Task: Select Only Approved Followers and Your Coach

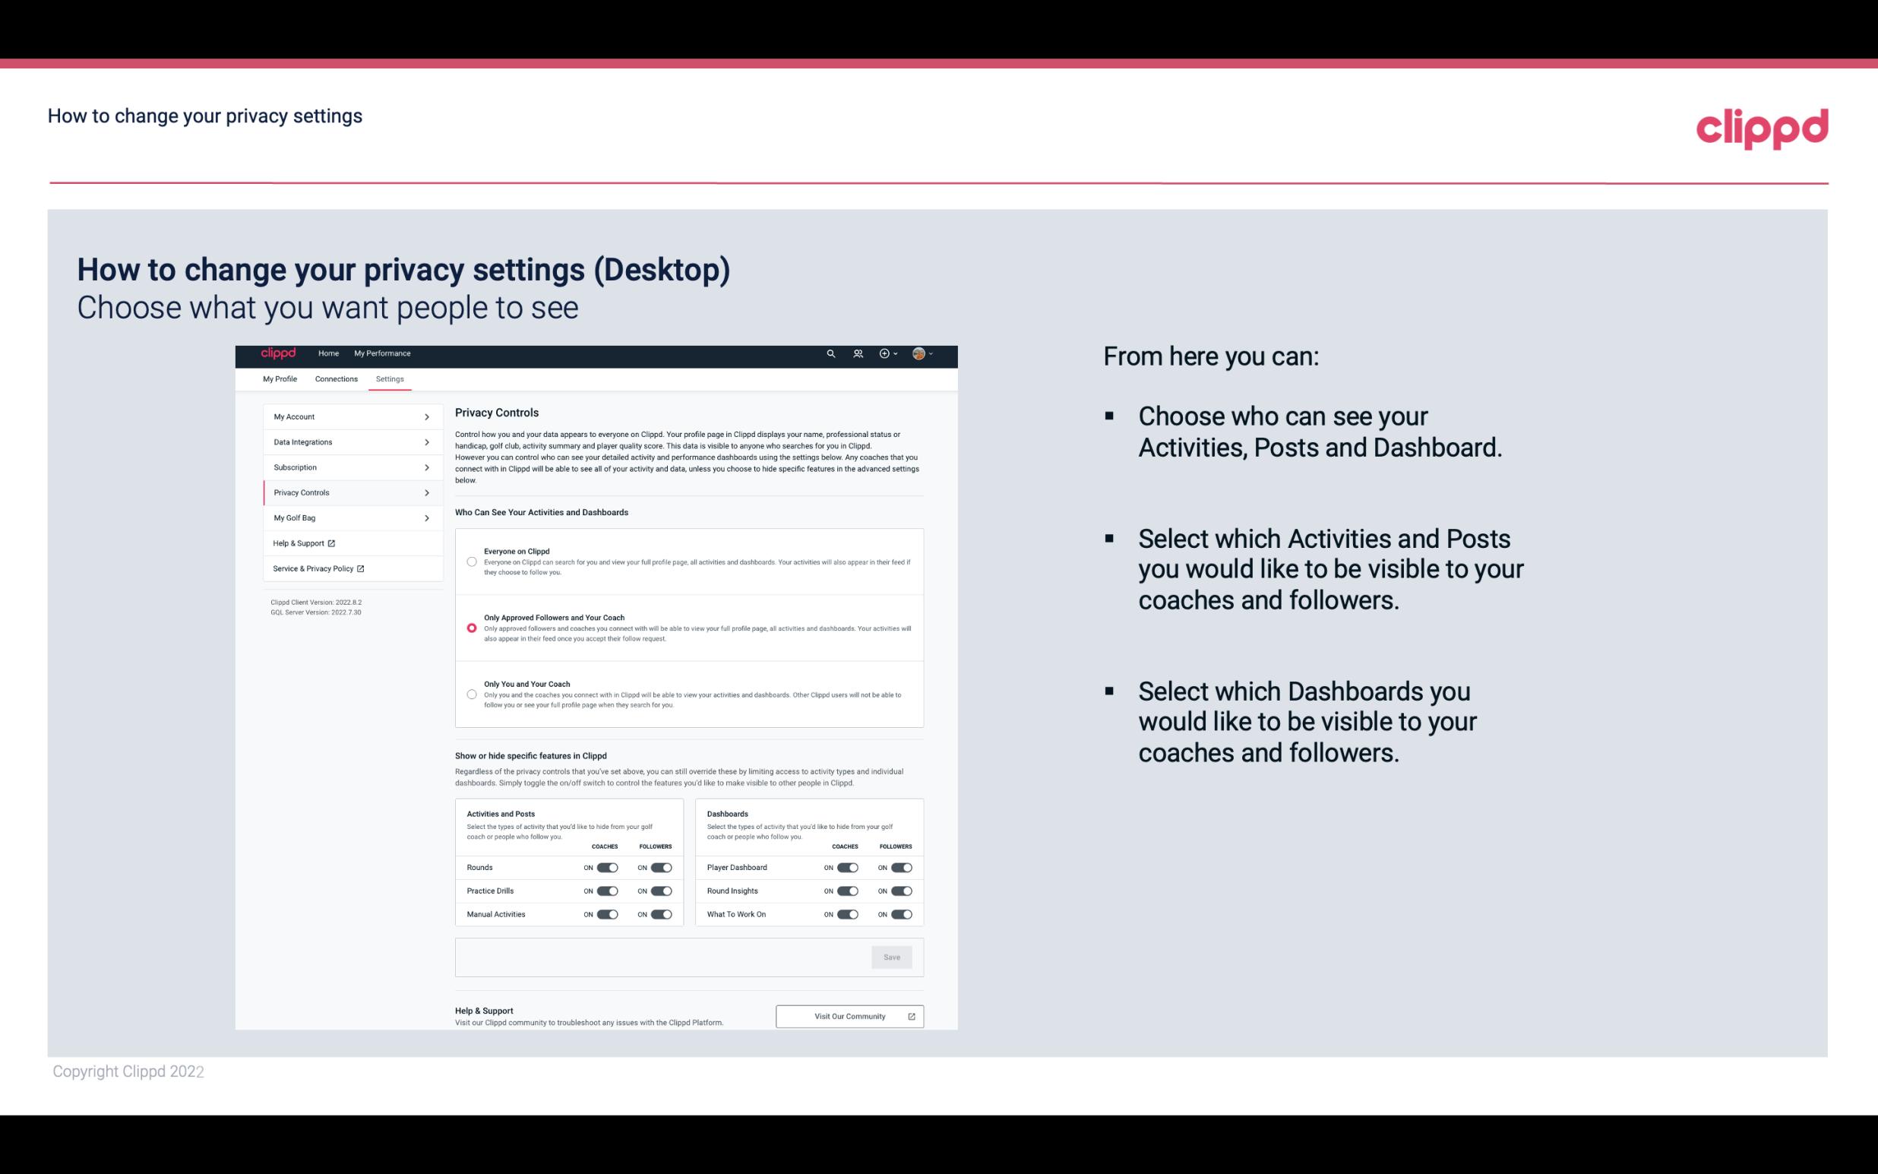Action: point(472,628)
